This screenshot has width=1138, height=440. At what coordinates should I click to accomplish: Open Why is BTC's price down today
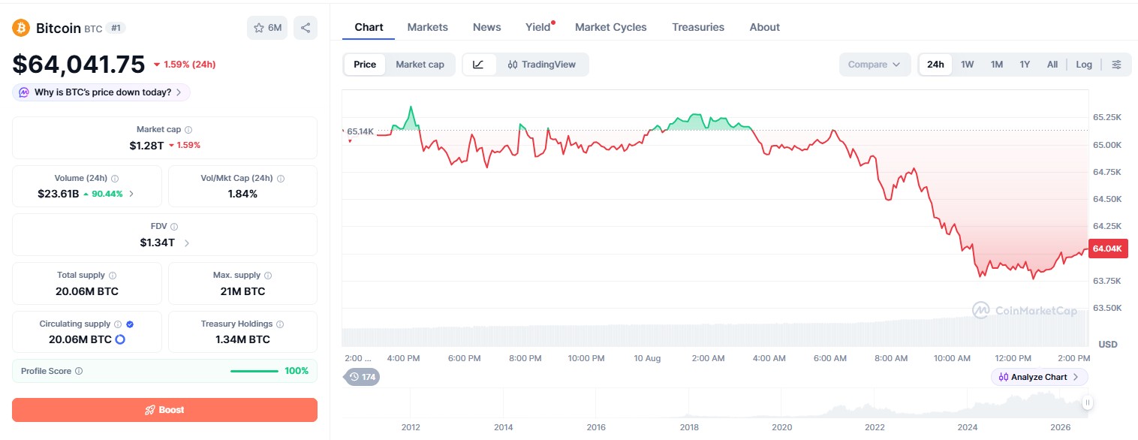pos(101,92)
